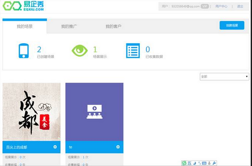Screen dimensions: 252x166
Task: Open the 舌尖上的成都 scene title
Action: [17, 147]
